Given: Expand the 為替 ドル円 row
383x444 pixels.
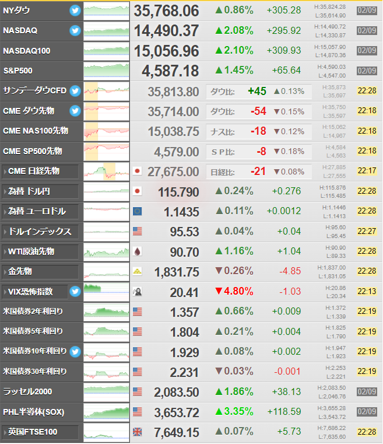Looking at the screenshot, I should coord(40,191).
